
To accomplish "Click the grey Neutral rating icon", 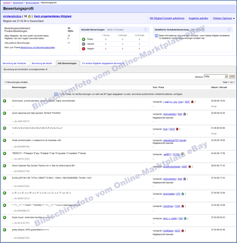I will [x=84, y=44].
